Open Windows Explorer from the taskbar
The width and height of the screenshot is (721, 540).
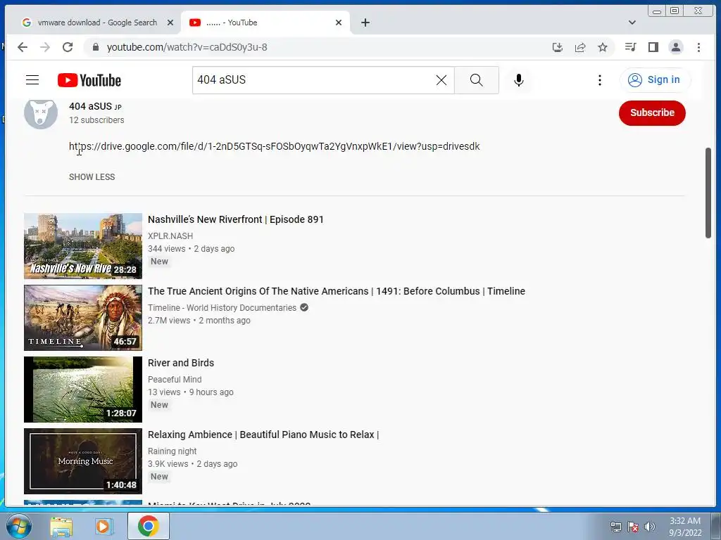tap(61, 527)
